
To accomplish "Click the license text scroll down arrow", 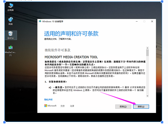I will click(147, 96).
